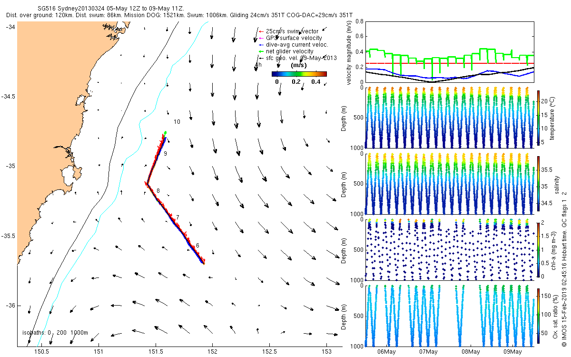Click the '35.5' tick on salinity colorbar

pyautogui.click(x=547, y=170)
